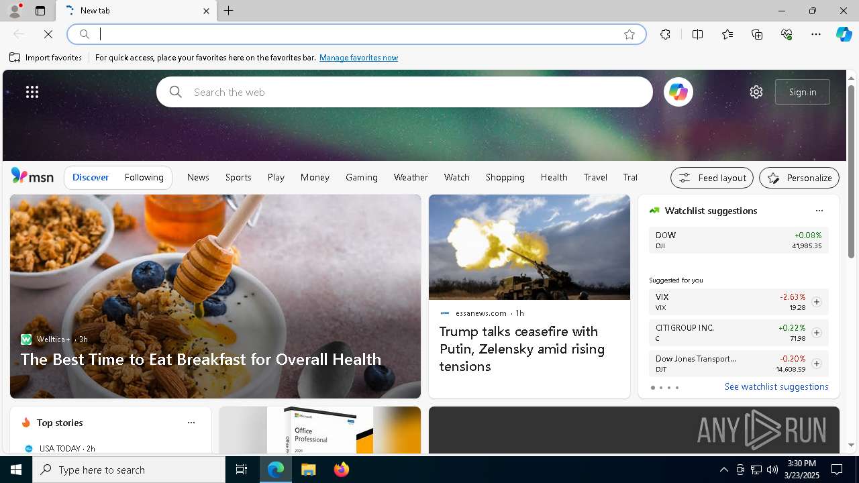Click the address bar field
The image size is (859, 483).
tap(356, 34)
